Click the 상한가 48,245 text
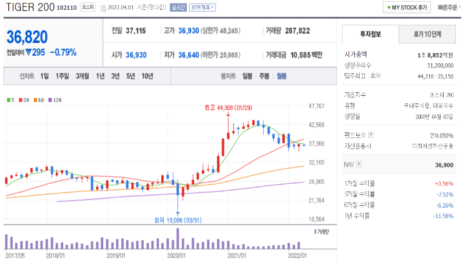The width and height of the screenshot is (464, 261). [x=220, y=31]
